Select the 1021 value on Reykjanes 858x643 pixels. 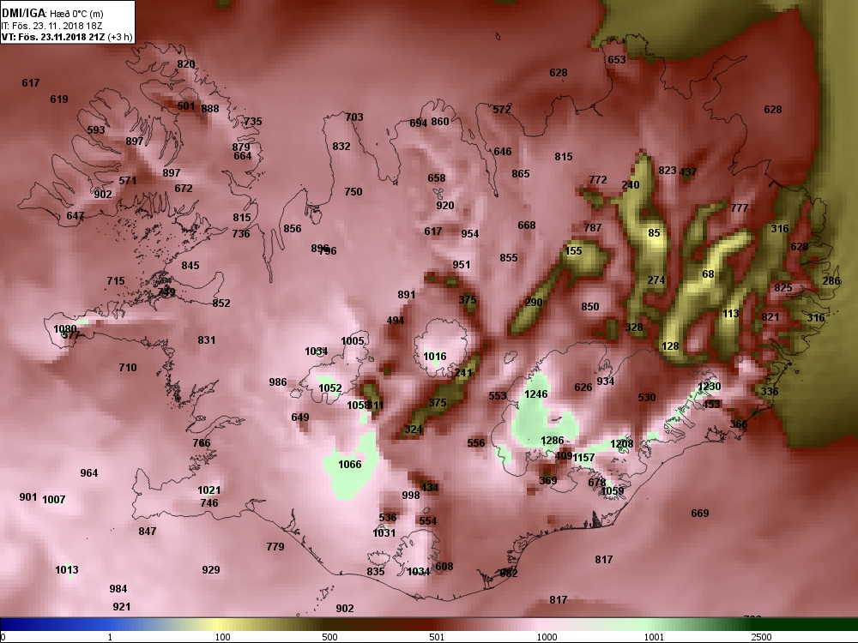pyautogui.click(x=209, y=490)
